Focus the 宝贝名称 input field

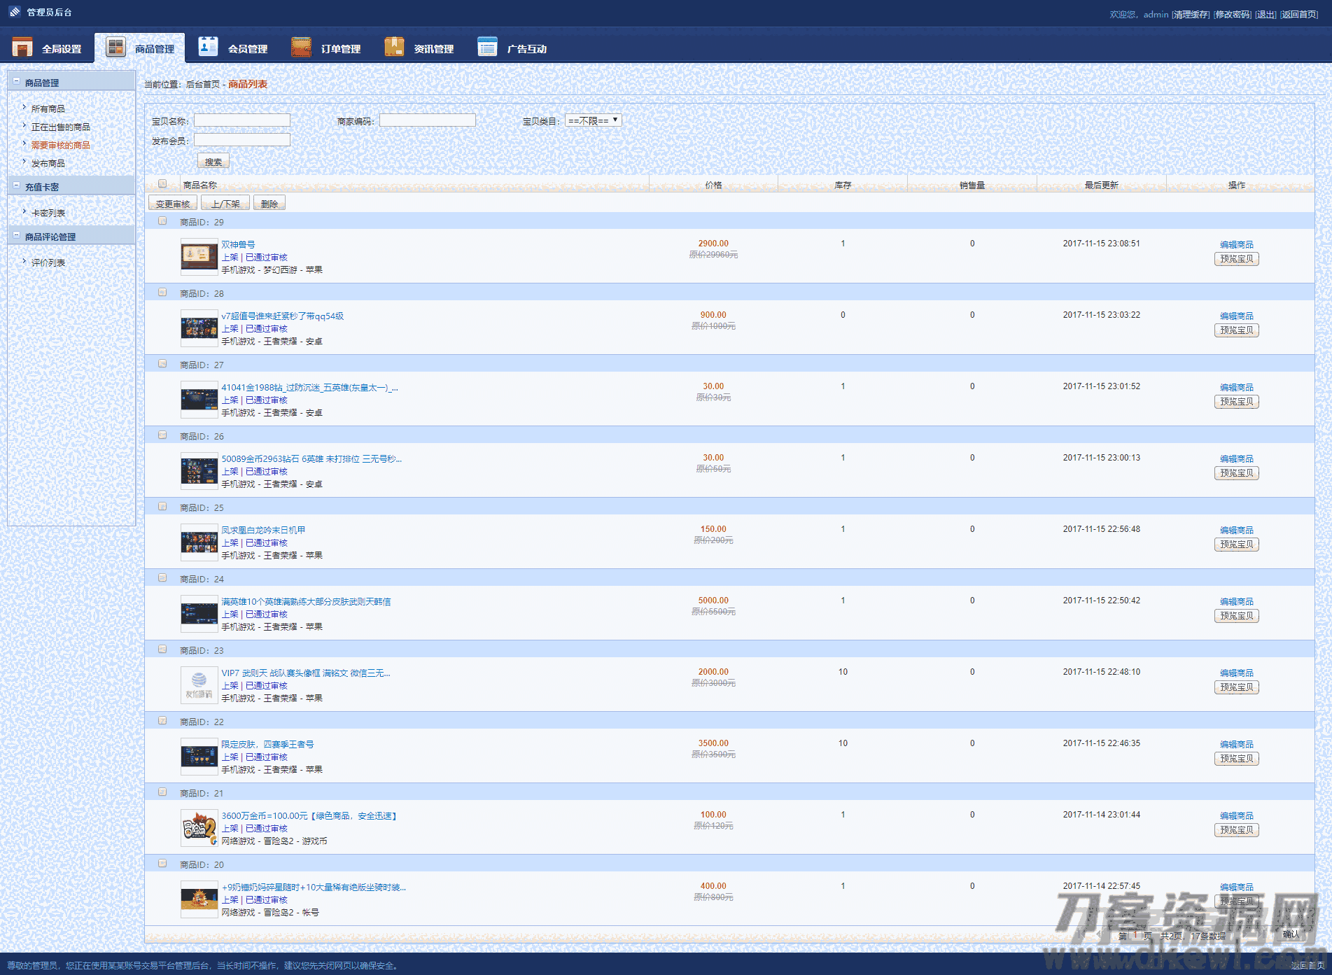tap(241, 120)
